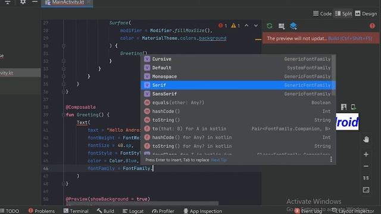This screenshot has height=214, width=381.
Task: Click the animation preview icon above preview
Action: (343, 107)
